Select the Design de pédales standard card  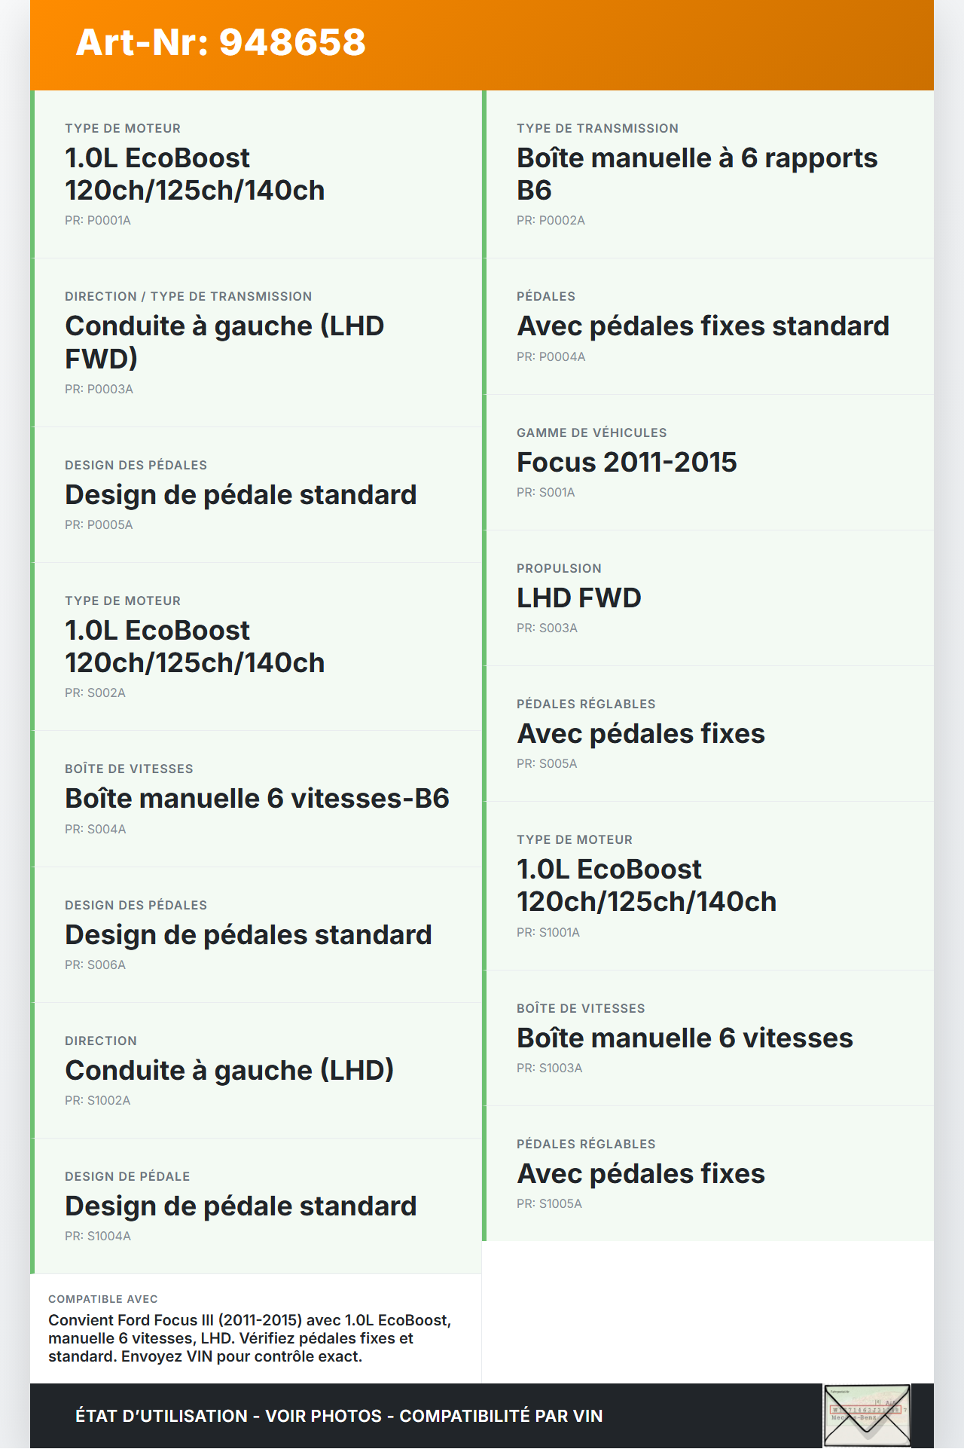tap(256, 934)
